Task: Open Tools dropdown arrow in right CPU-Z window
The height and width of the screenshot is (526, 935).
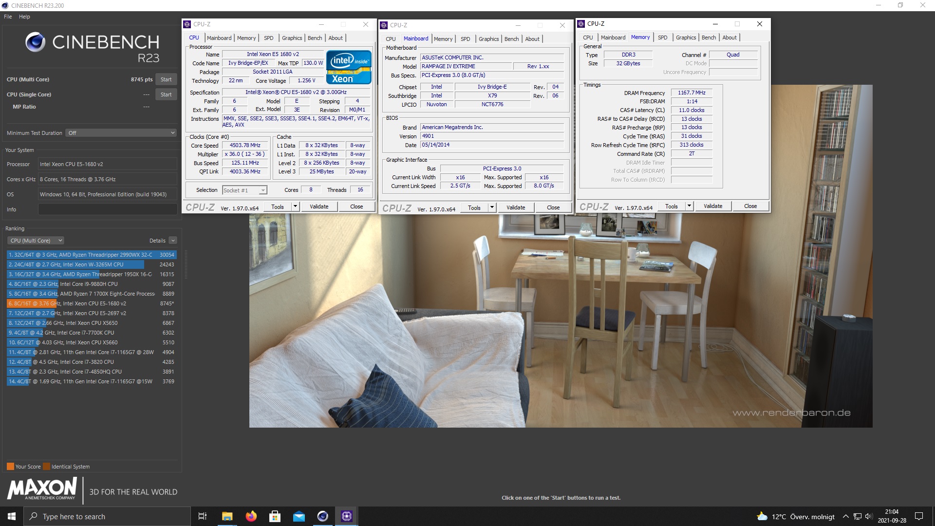Action: point(689,206)
